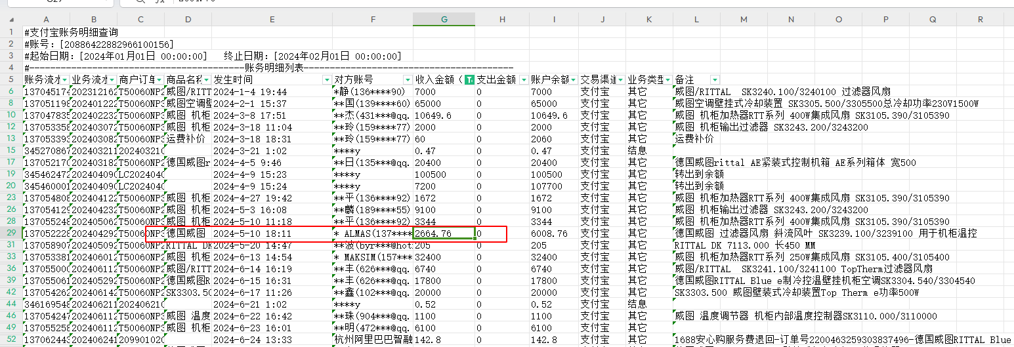This screenshot has height=347, width=1014.
Task: Select row 5 header
Action: (11, 79)
